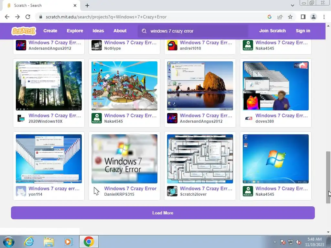
Task: Close the Scratch - Search tab
Action: pyautogui.click(x=75, y=5)
